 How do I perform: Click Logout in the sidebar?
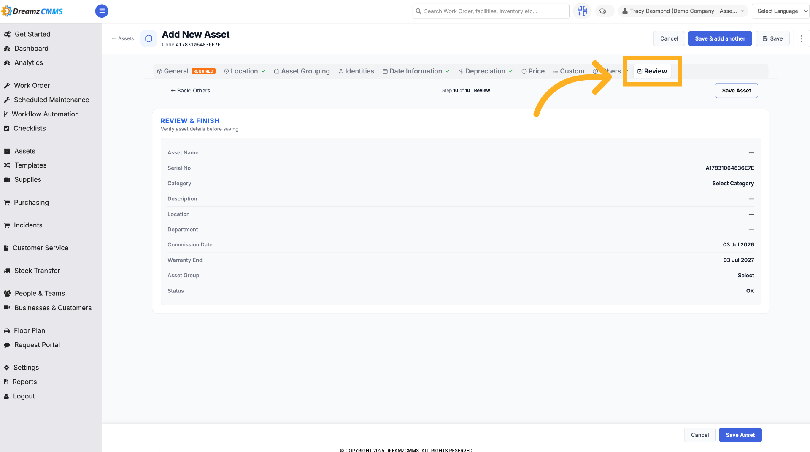point(19,396)
